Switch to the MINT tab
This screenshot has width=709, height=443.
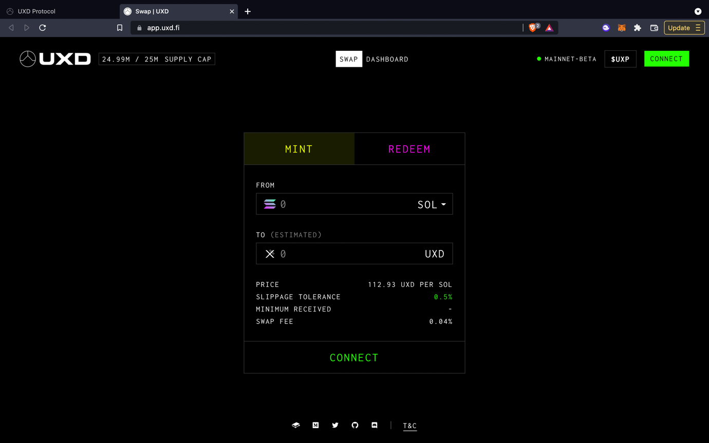[x=299, y=149]
